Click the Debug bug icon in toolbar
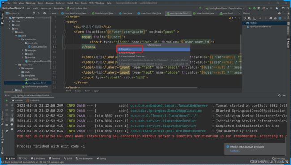 pos(254,8)
